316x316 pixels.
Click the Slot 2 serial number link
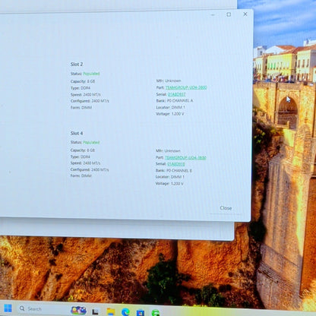click(176, 94)
